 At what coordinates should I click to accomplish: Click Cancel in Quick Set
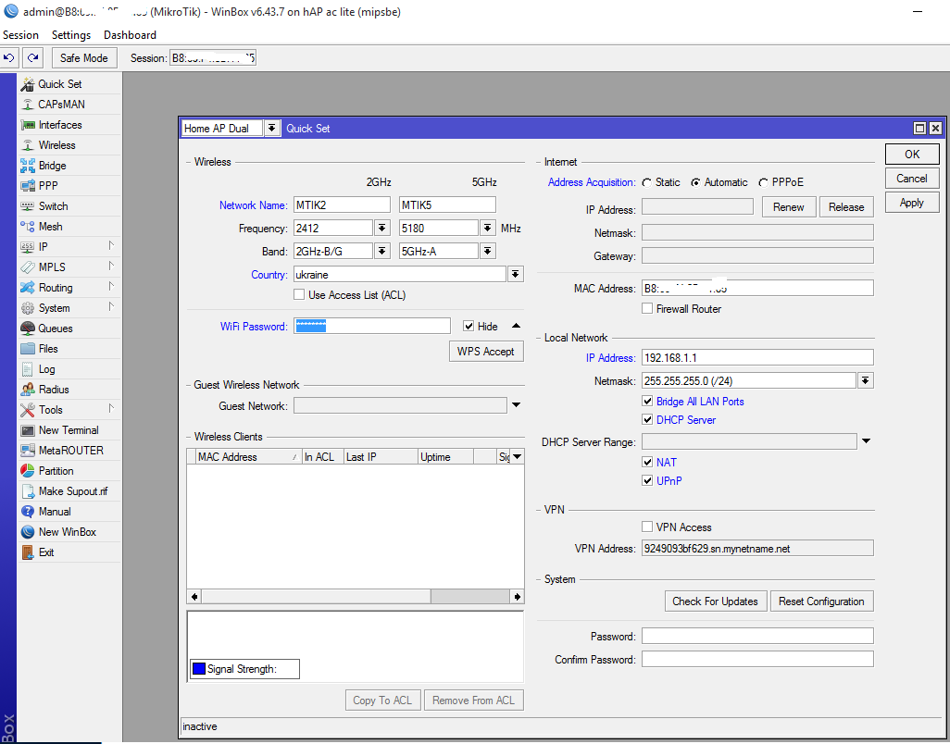(x=912, y=179)
